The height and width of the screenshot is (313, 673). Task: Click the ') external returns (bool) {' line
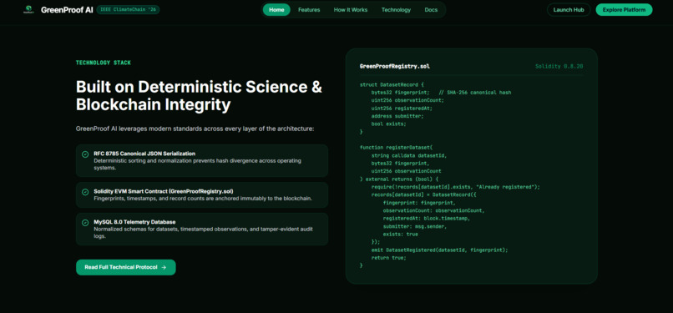point(399,179)
